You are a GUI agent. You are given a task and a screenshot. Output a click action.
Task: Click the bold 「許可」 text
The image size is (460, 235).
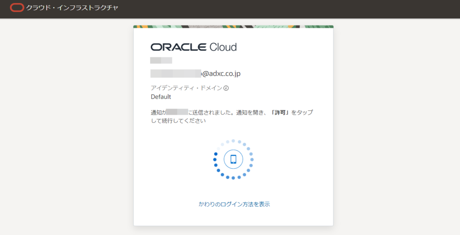[x=280, y=113]
